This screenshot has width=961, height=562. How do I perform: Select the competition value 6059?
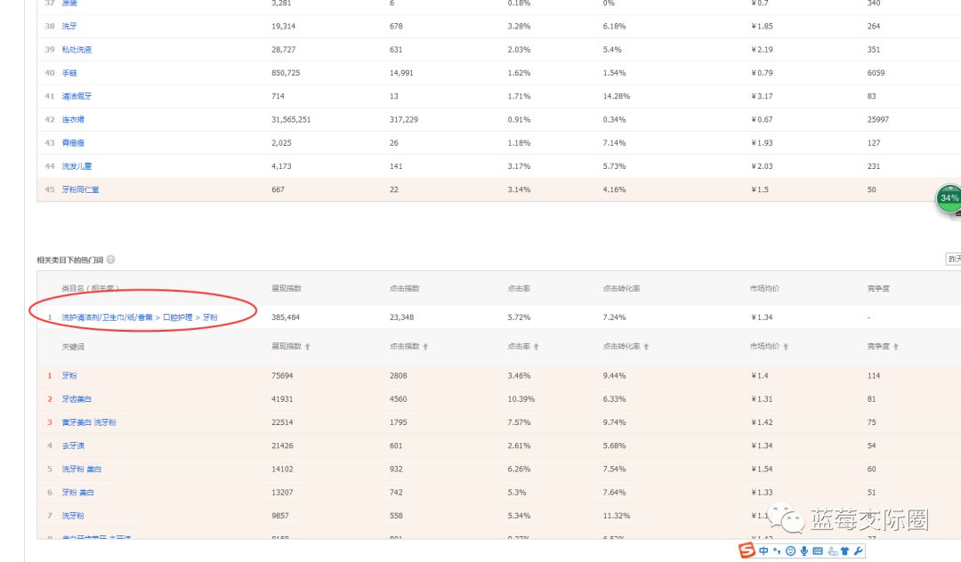pos(876,73)
